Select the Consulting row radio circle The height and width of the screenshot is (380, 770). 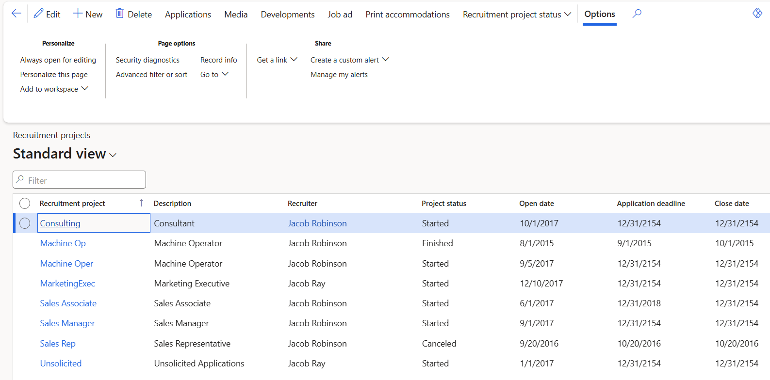point(25,223)
